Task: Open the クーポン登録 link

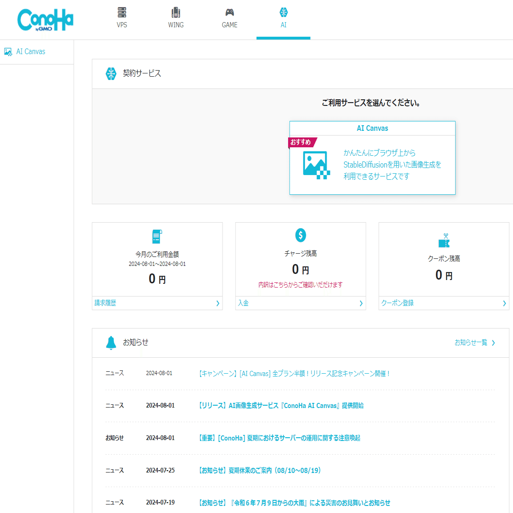Action: tap(398, 303)
